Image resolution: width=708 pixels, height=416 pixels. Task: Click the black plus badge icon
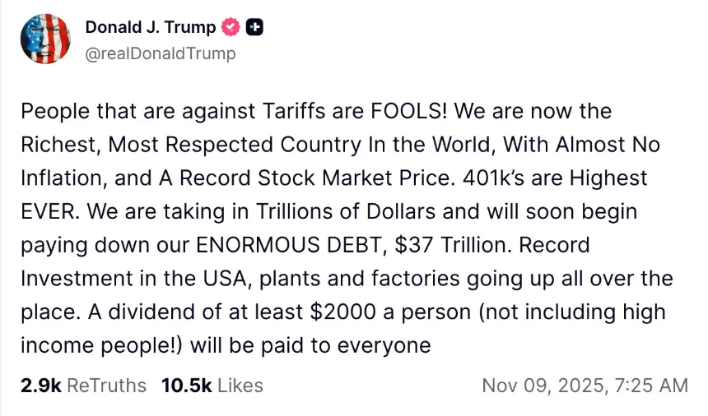pos(255,27)
